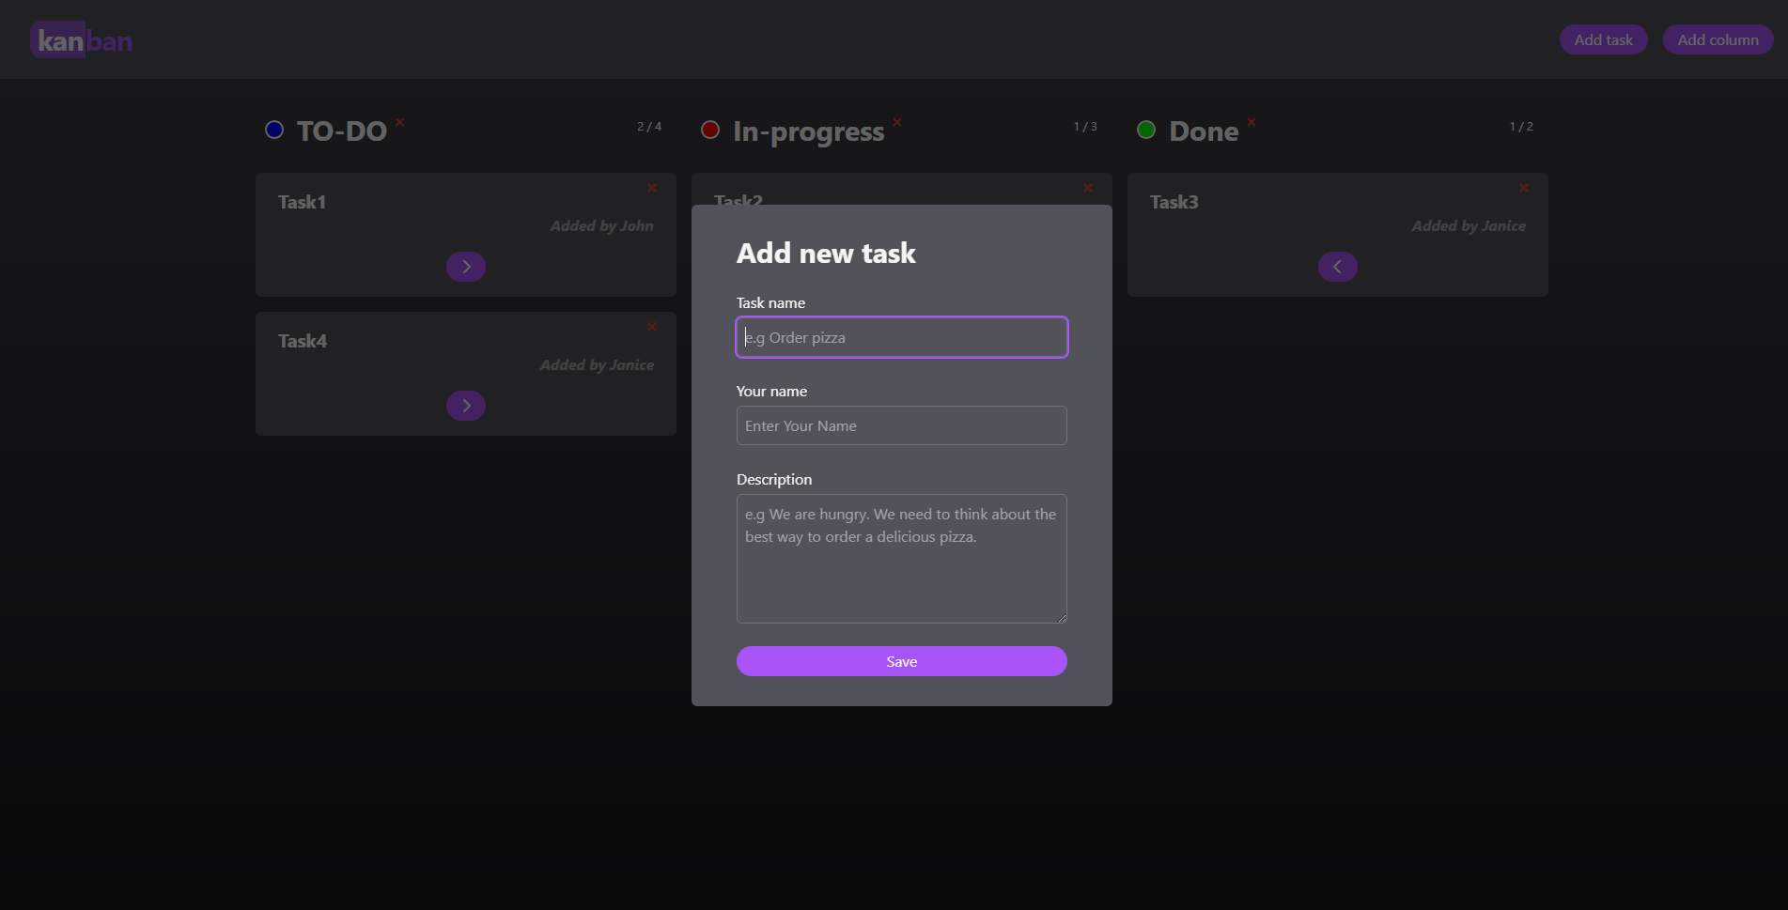Image resolution: width=1788 pixels, height=910 pixels.
Task: Remove the Done column using its X icon
Action: 1251,122
